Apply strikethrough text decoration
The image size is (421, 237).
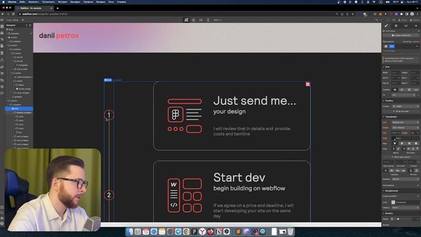(409, 149)
